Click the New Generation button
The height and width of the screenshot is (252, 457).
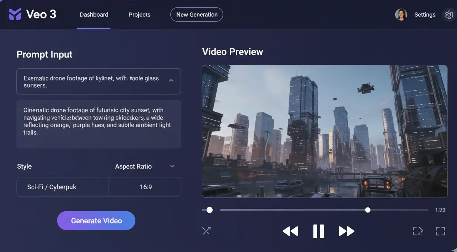[x=196, y=14]
